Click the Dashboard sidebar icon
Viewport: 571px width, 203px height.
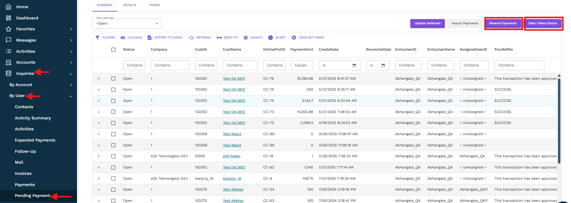click(x=8, y=18)
